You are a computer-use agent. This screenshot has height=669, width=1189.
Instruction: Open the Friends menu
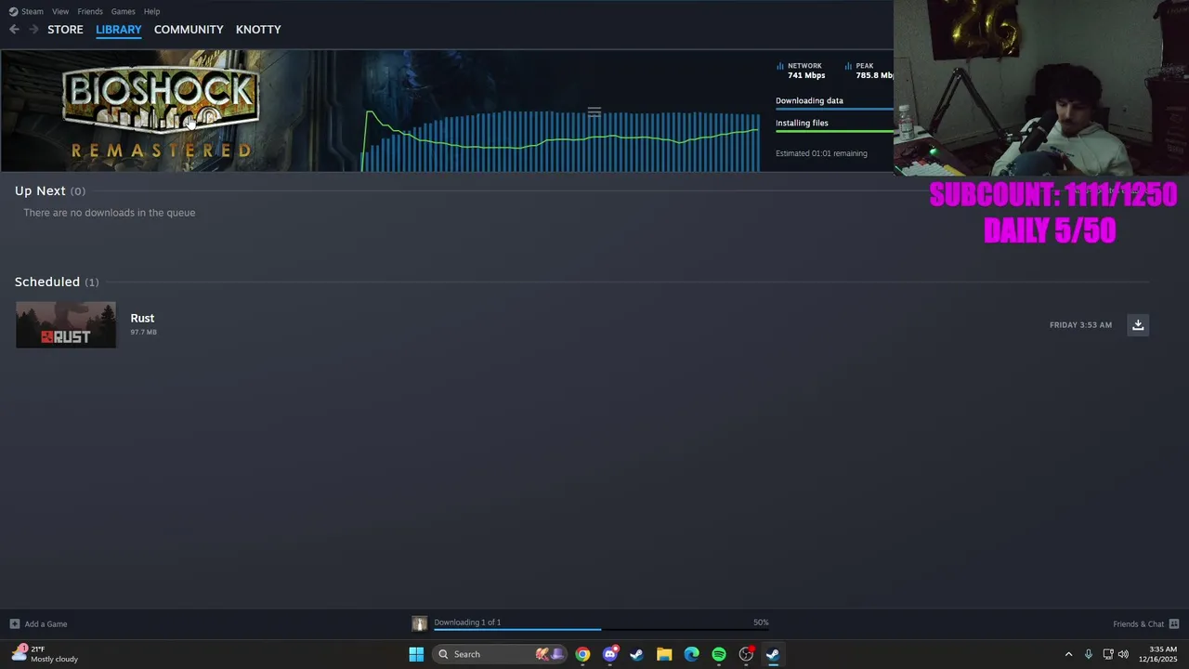(x=90, y=11)
